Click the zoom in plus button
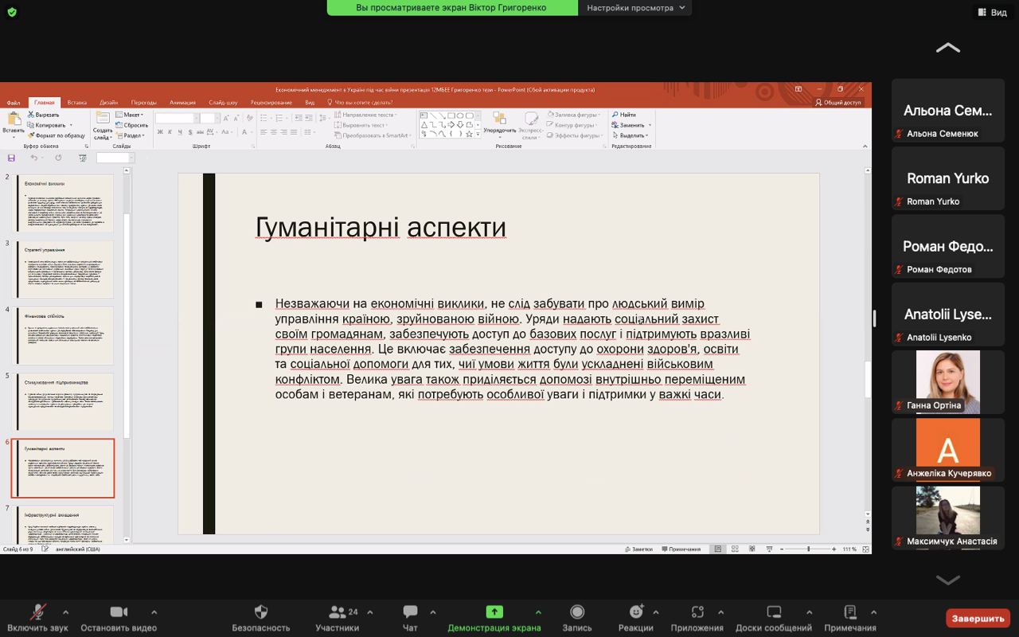 pos(834,549)
